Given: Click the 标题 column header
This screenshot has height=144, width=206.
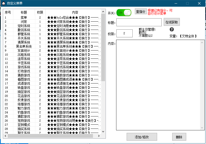Looking at the screenshot, I should click(24, 12).
